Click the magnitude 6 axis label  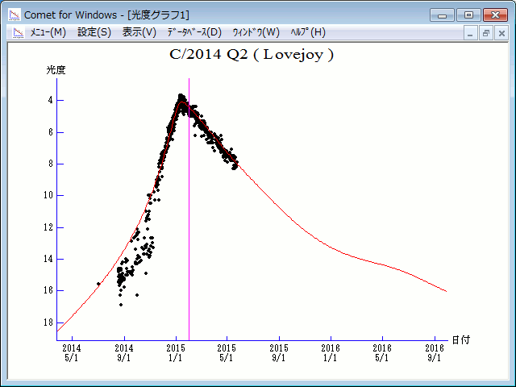(50, 132)
